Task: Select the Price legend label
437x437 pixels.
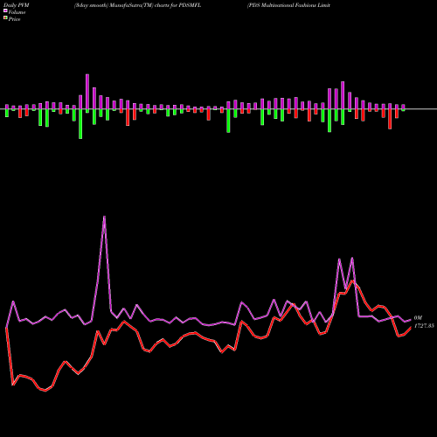Action: pos(14,19)
